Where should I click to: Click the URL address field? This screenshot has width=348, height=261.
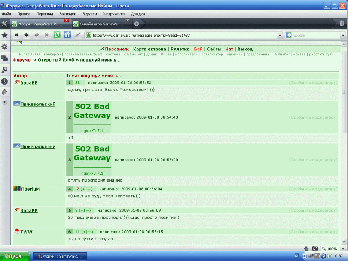(x=184, y=35)
